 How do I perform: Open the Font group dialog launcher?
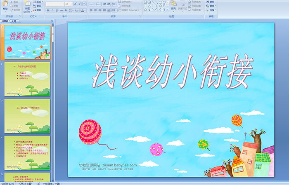[86, 16]
